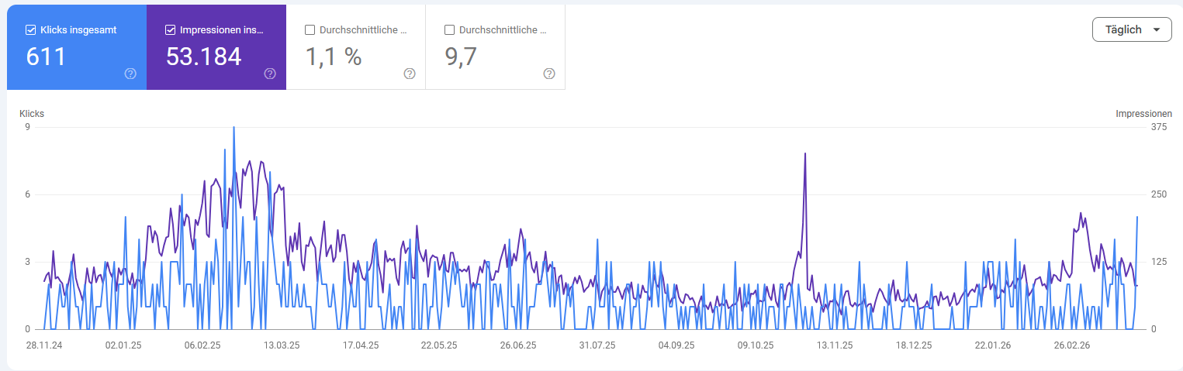Viewport: 1183px width, 371px height.
Task: Select the 53.184 impressions value
Action: point(204,57)
